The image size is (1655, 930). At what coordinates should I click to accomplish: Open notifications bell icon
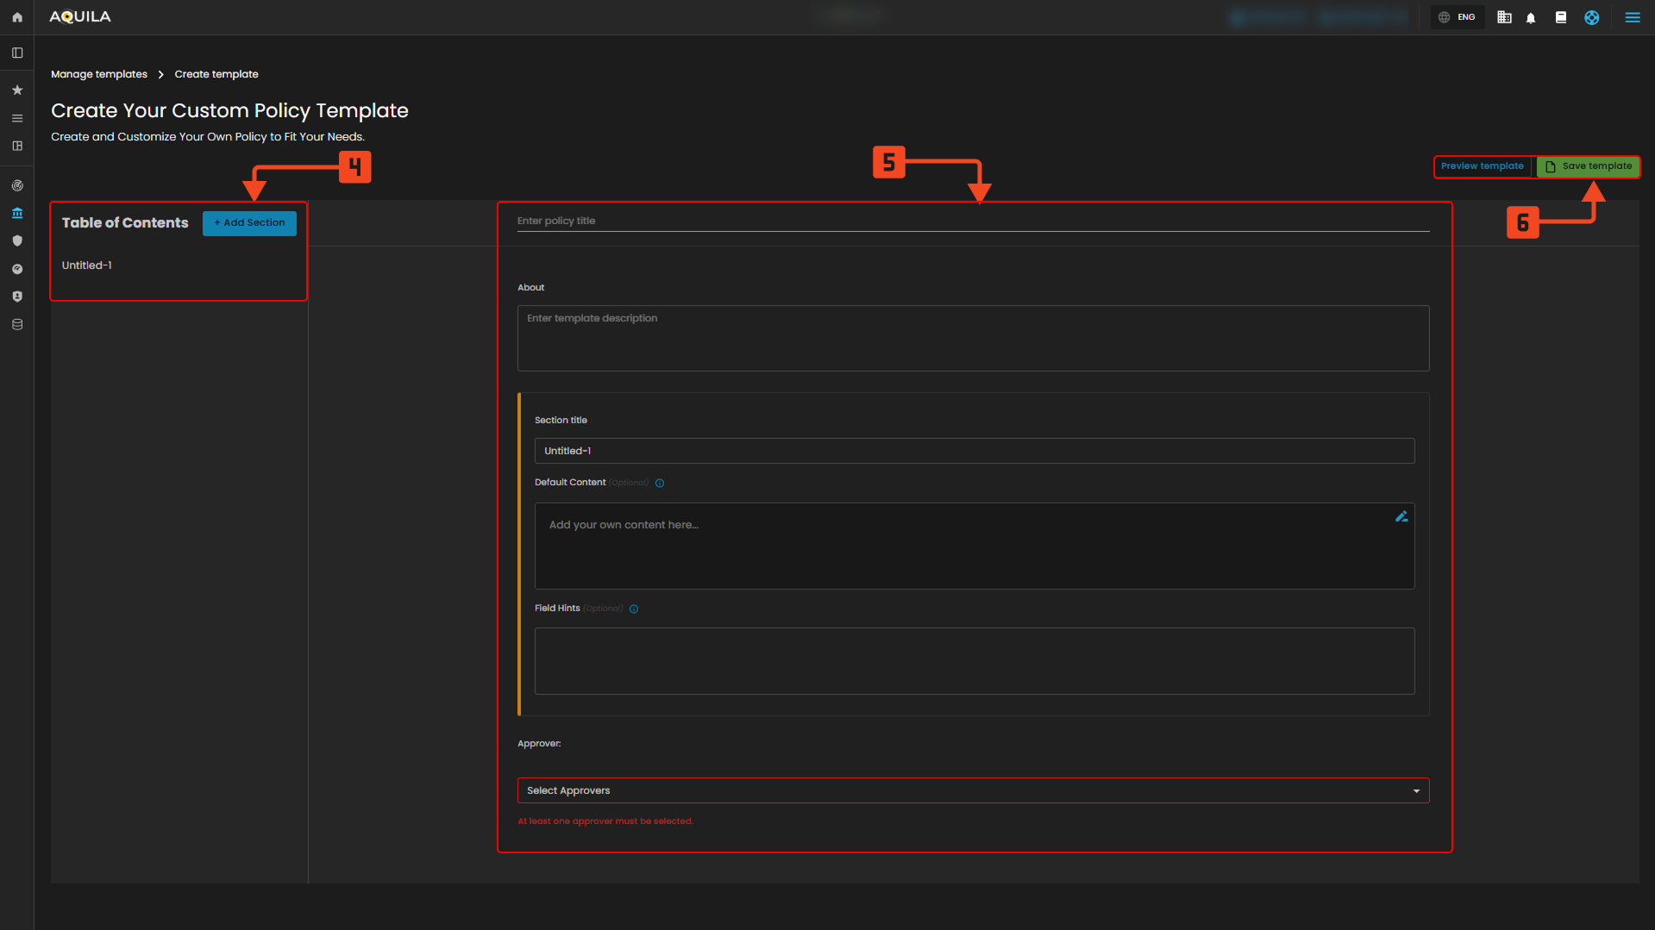coord(1531,17)
